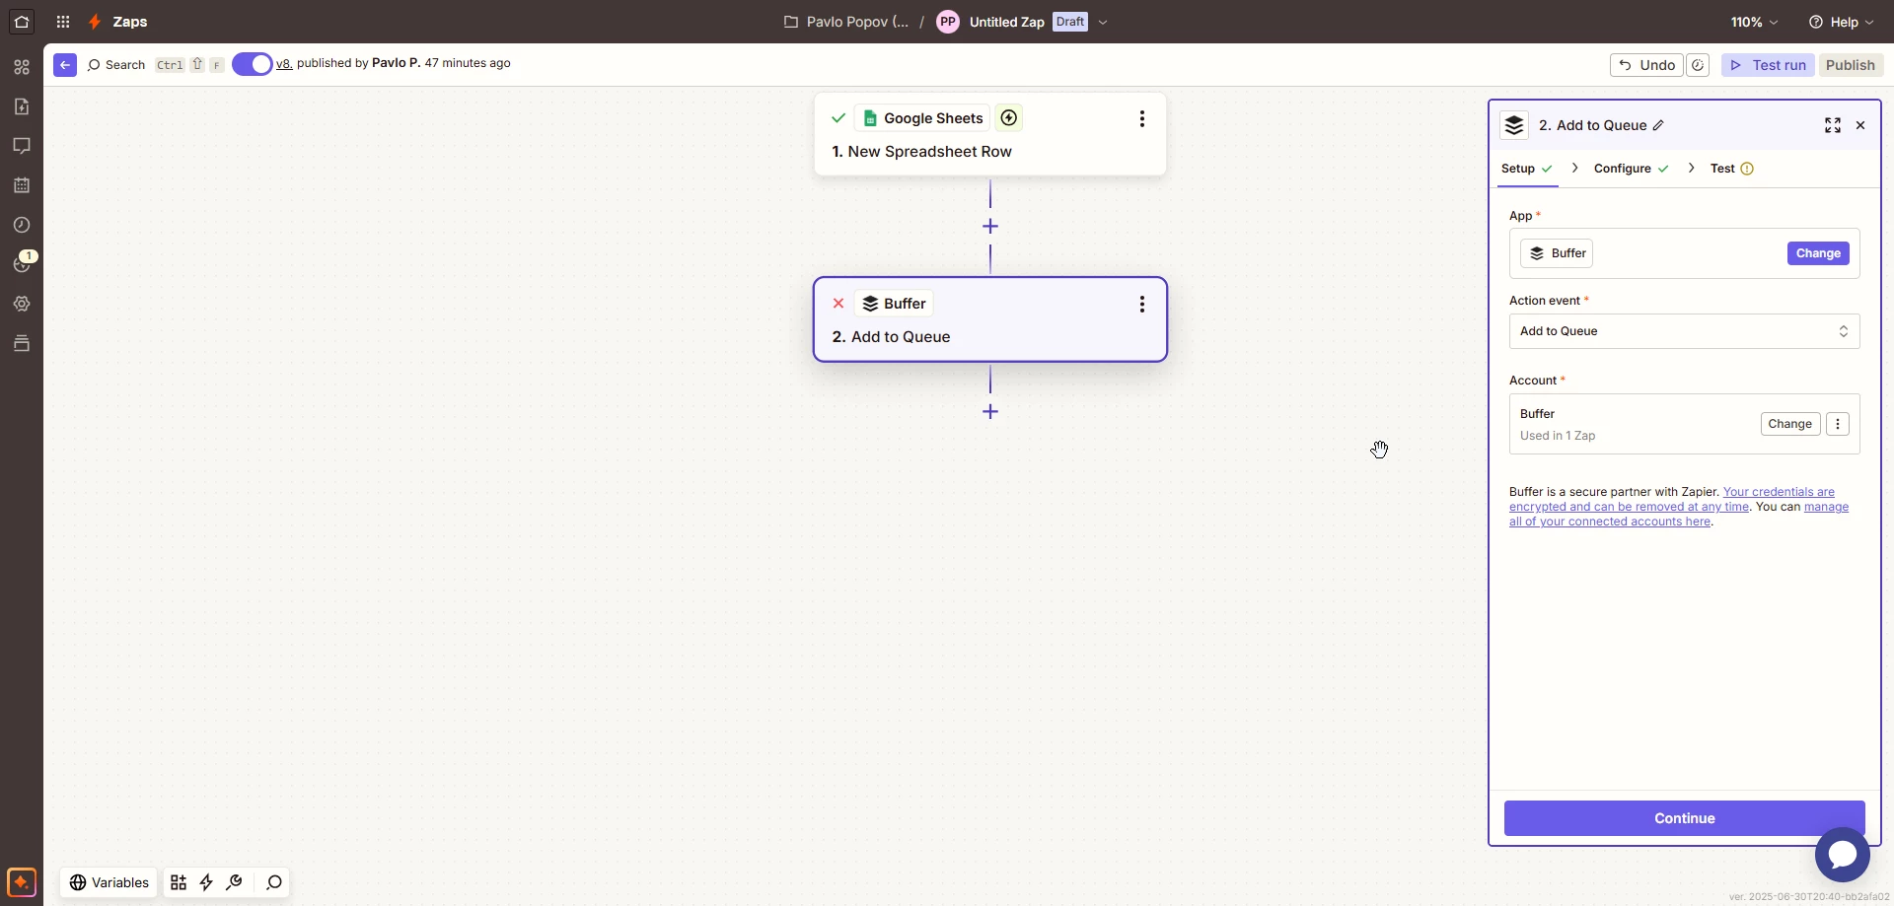
Task: Go back with the purple arrow button
Action: (65, 65)
